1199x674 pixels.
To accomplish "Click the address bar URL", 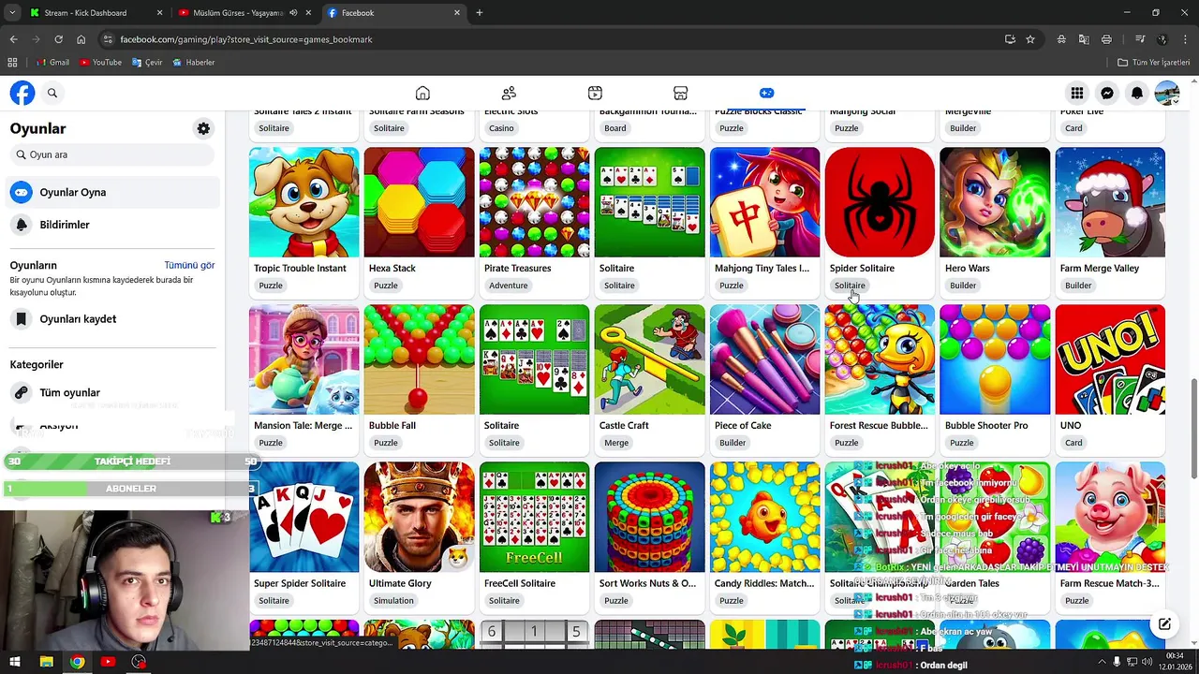I will coord(246,39).
